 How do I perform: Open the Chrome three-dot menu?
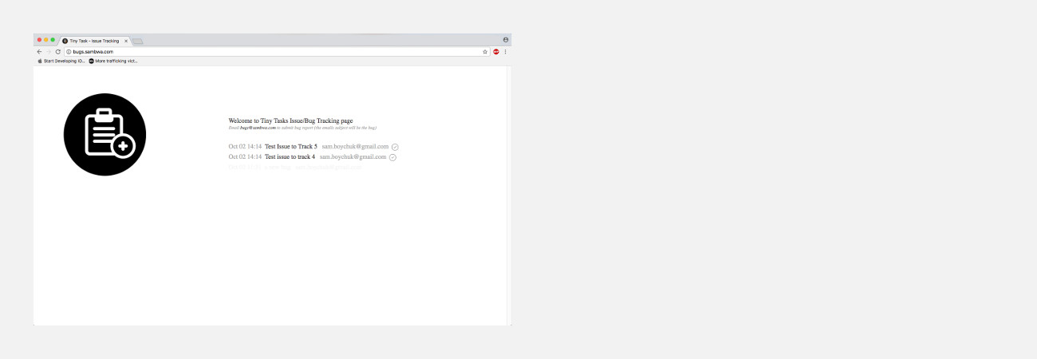click(x=505, y=51)
